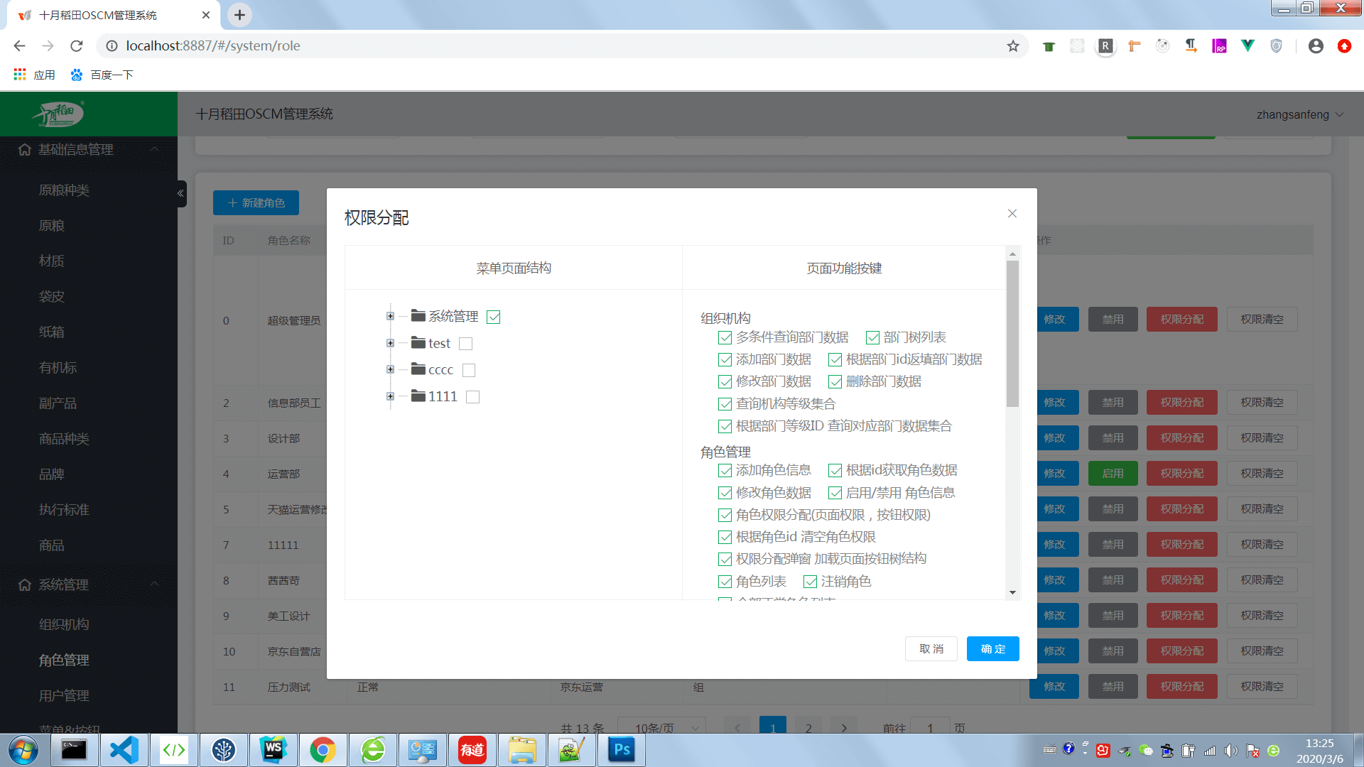Click the 系统管理 folder icon in tree

418,316
